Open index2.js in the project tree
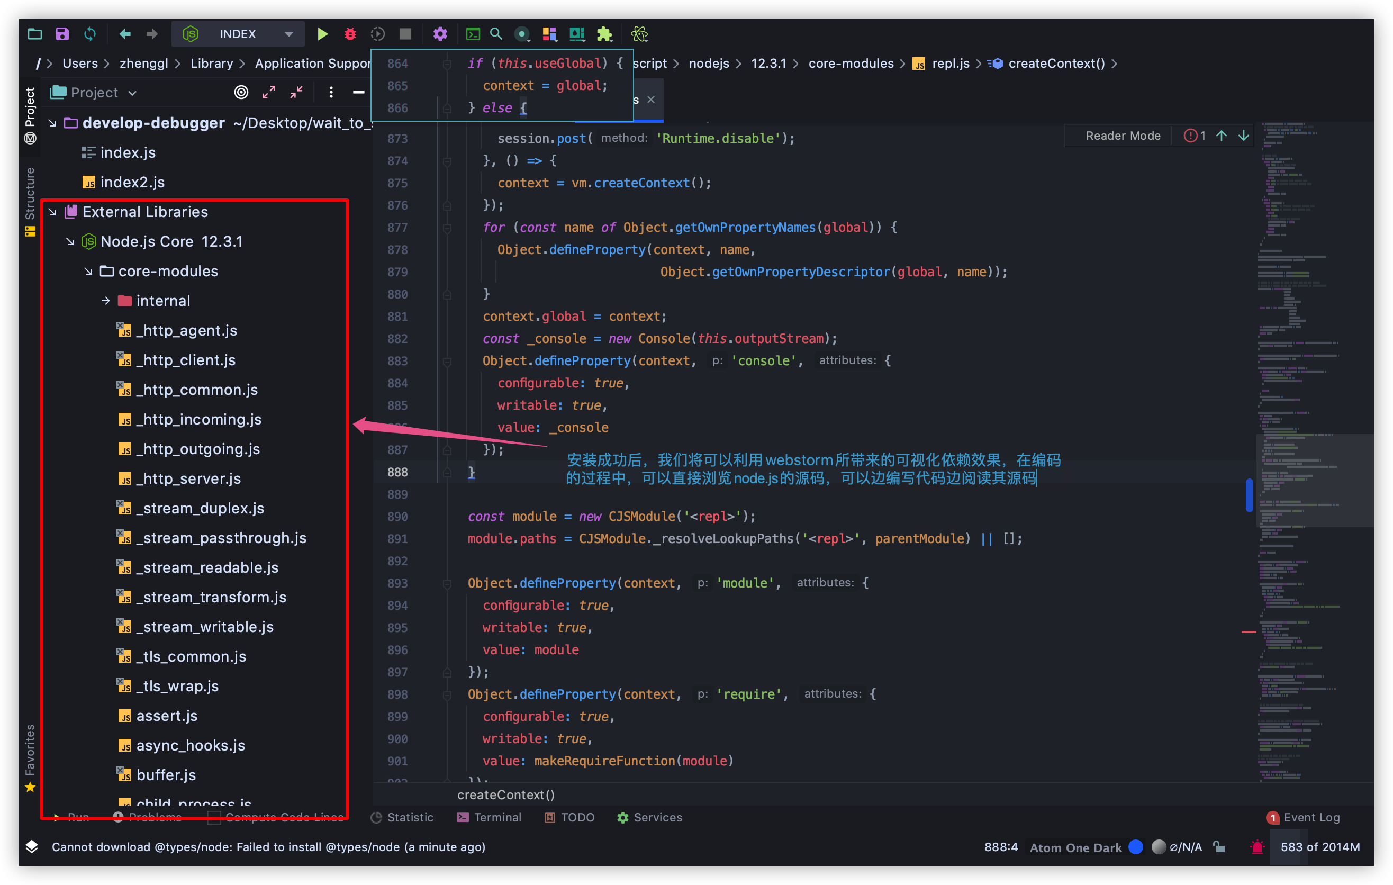 click(132, 182)
